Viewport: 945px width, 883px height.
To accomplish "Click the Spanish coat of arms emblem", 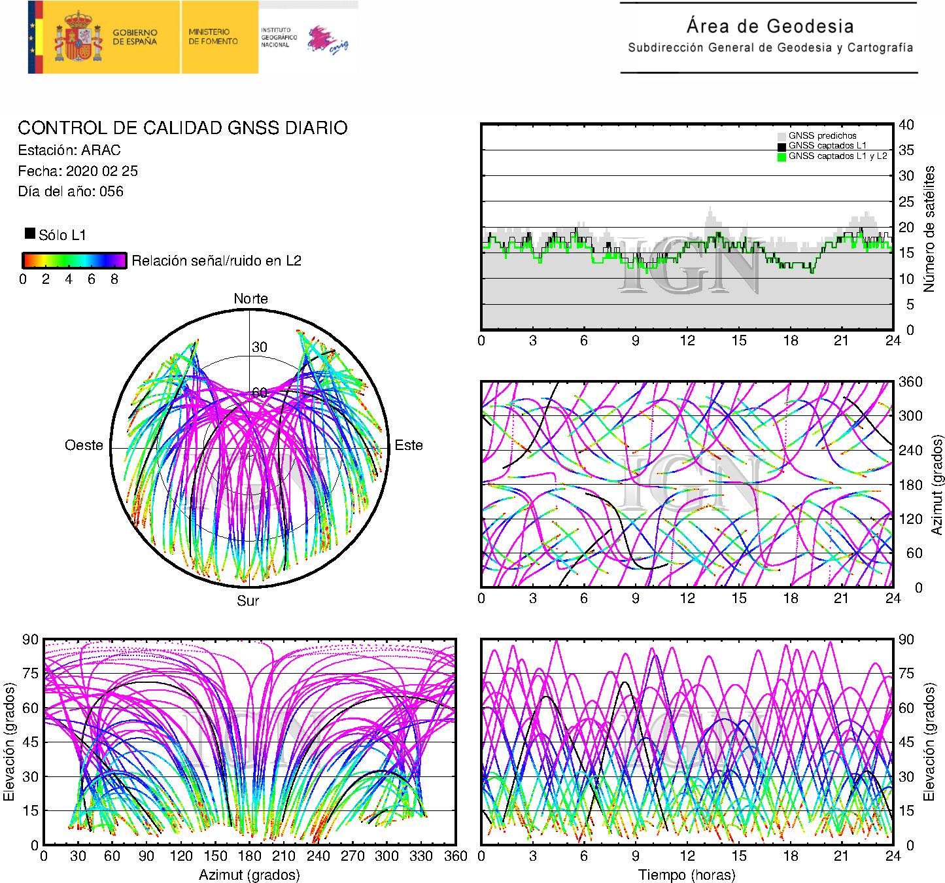I will (78, 37).
